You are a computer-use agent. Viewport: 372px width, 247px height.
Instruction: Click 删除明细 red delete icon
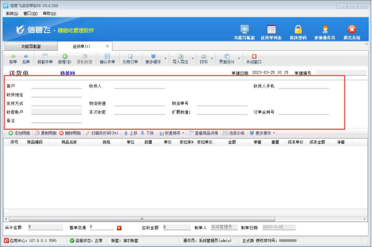tap(62, 133)
